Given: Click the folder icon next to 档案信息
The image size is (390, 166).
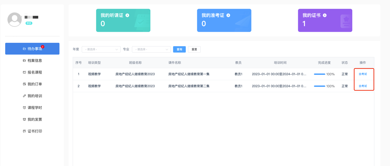Looking at the screenshot, I should [x=24, y=61].
